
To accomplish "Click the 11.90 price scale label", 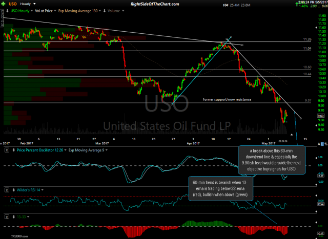I will pyautogui.click(x=322, y=16).
